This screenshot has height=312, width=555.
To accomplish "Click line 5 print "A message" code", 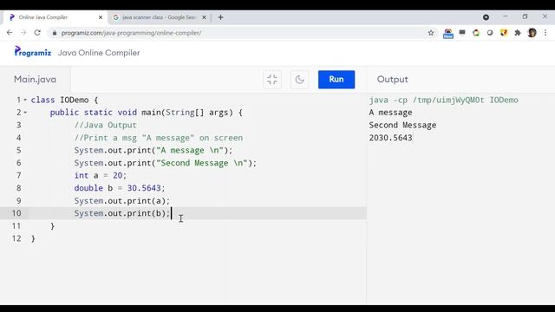I will 153,150.
